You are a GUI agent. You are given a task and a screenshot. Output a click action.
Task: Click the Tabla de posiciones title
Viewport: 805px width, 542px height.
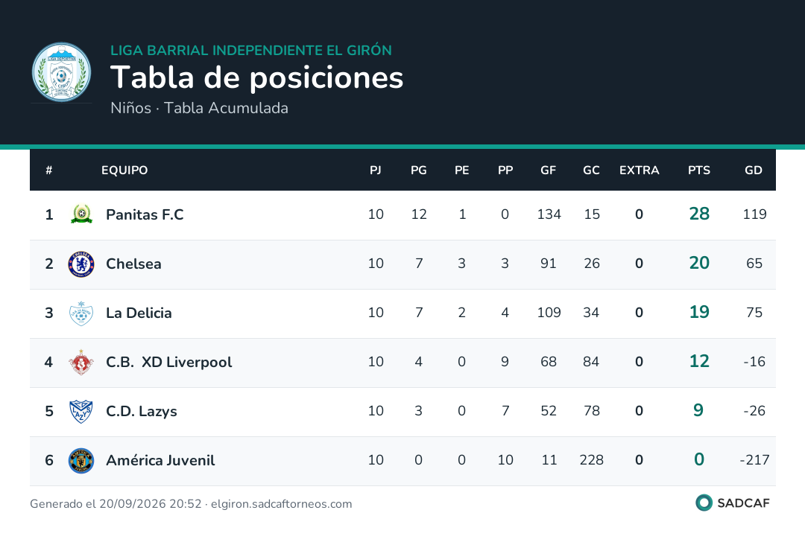(256, 77)
